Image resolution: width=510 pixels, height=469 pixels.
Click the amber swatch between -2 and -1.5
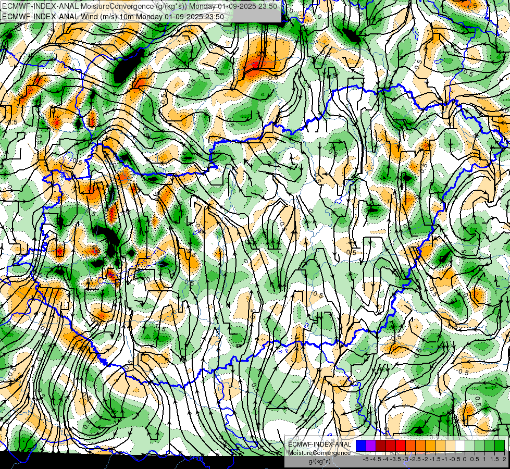[430, 446]
